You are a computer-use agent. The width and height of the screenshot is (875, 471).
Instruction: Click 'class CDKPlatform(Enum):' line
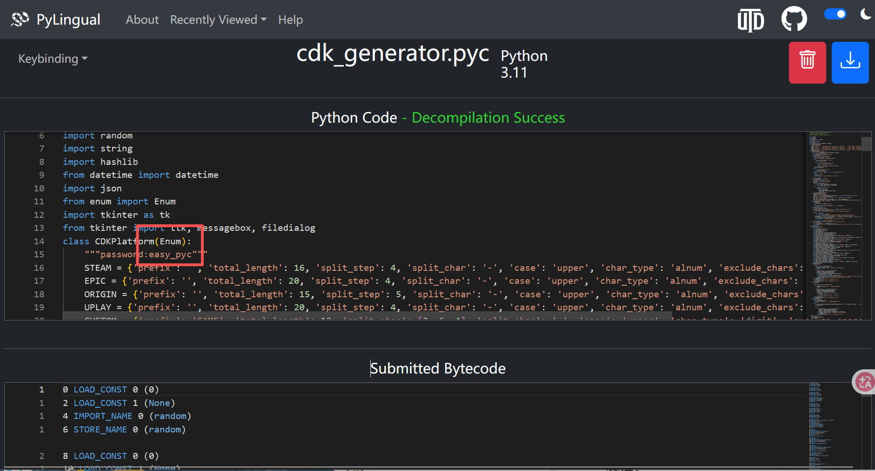(x=127, y=242)
